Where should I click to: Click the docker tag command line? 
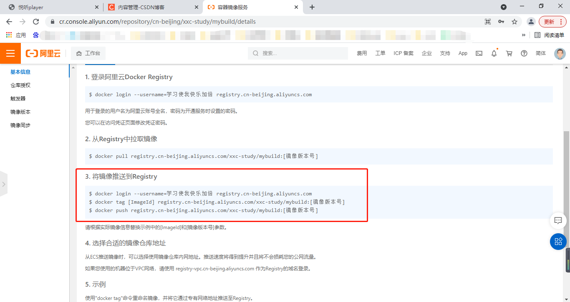217,202
